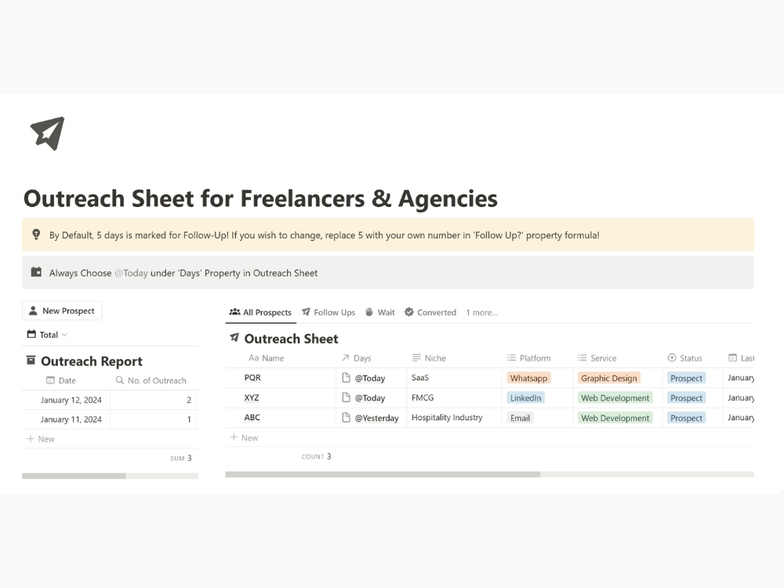Image resolution: width=784 pixels, height=588 pixels.
Task: Open the ABC row @Yesterday page icon
Action: point(346,418)
